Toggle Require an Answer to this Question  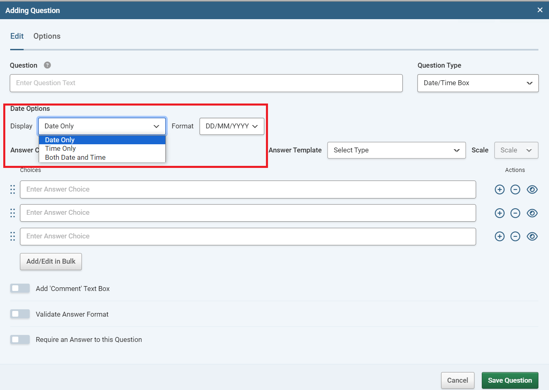coord(20,339)
